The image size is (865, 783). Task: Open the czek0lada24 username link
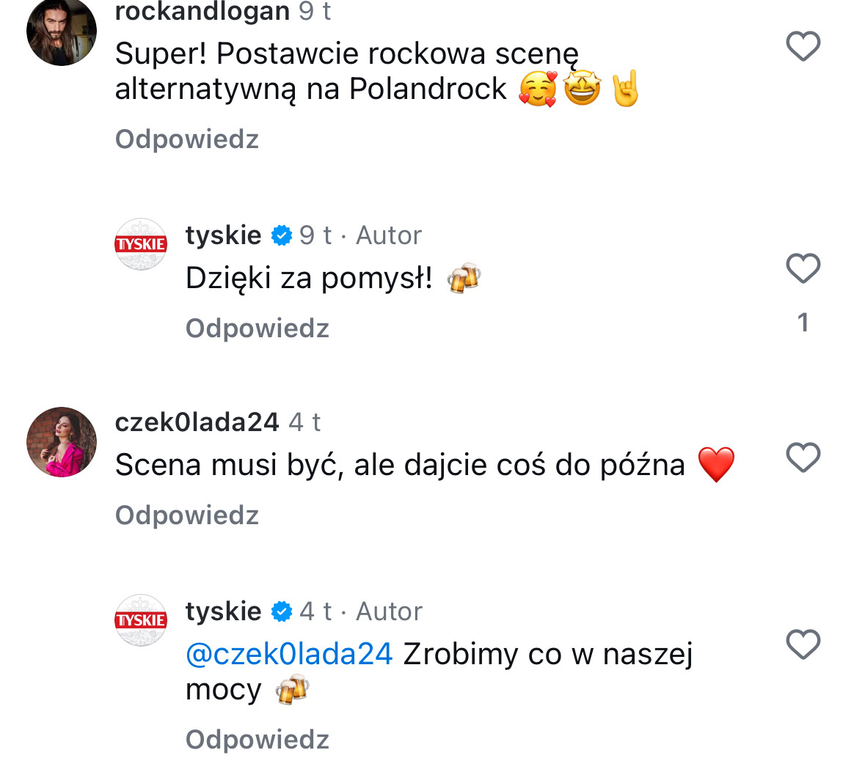(197, 422)
